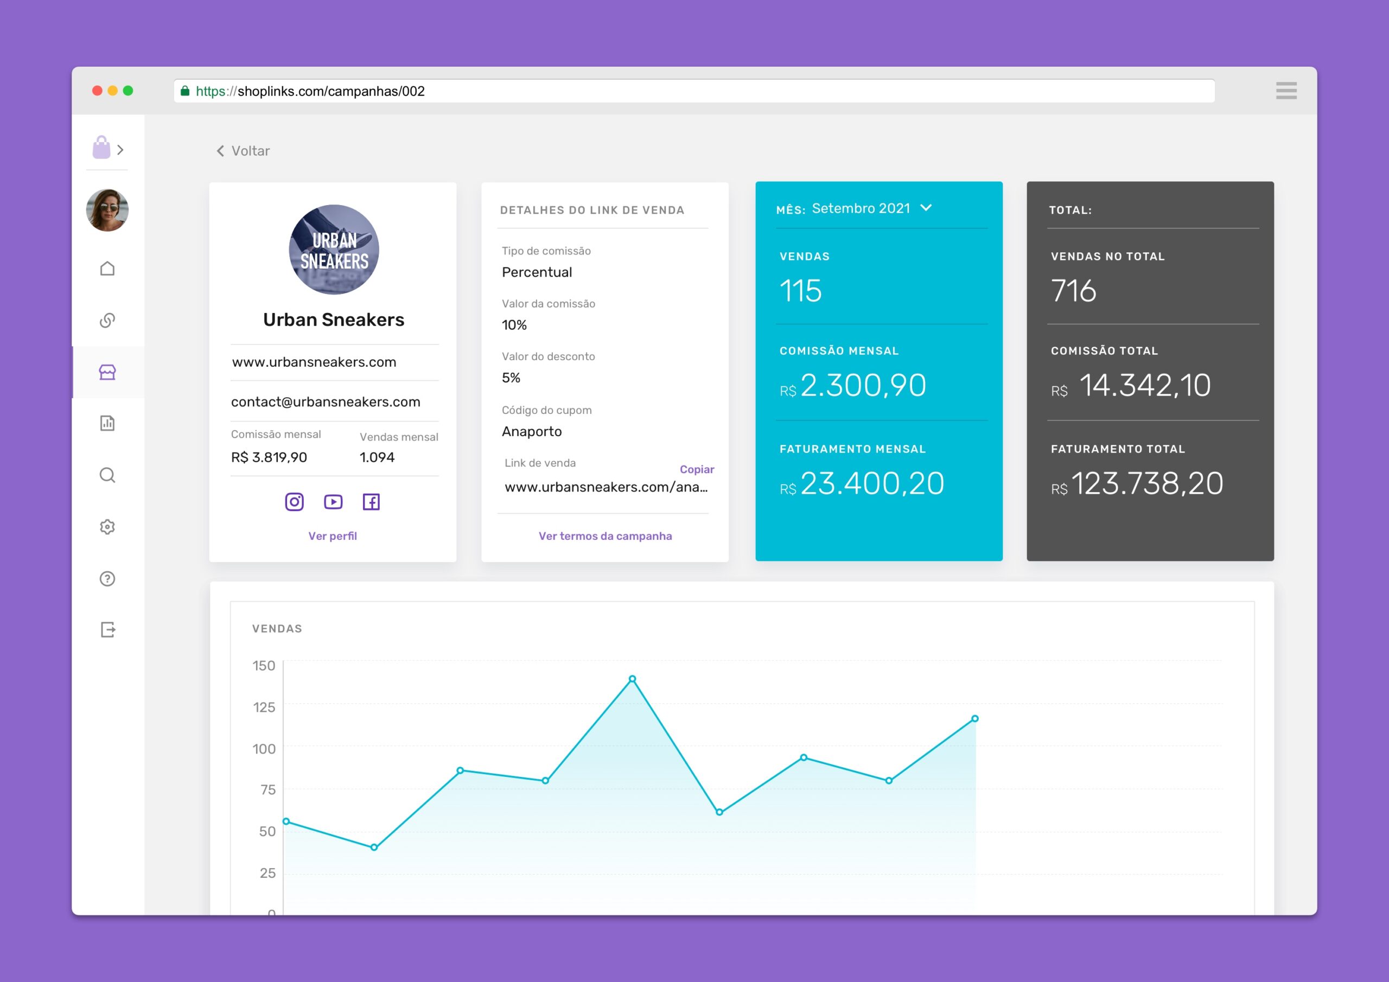Open the home icon in the sidebar

[x=107, y=268]
